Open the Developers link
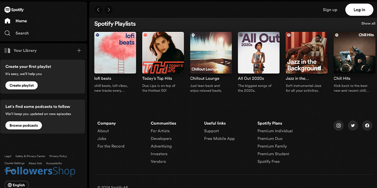This screenshot has height=188, width=377. coord(161,139)
